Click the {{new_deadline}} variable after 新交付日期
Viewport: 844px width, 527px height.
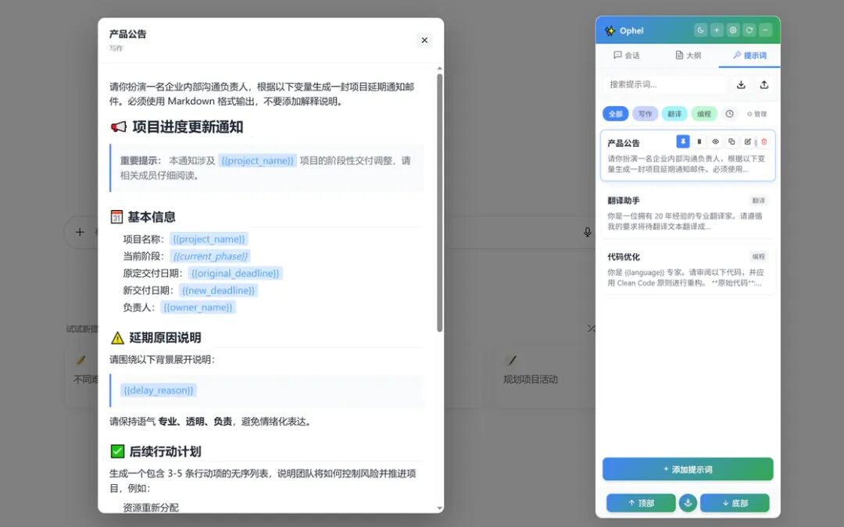(x=218, y=290)
